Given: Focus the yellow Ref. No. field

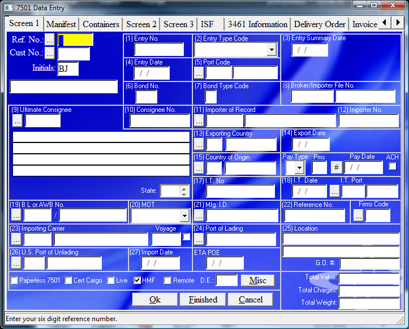Looking at the screenshot, I should tap(75, 40).
